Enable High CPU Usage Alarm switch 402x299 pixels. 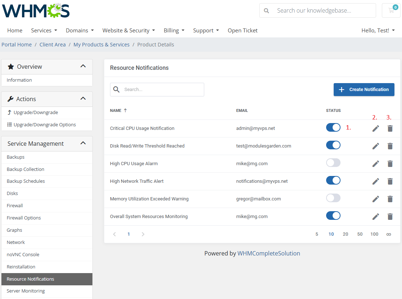tap(333, 163)
